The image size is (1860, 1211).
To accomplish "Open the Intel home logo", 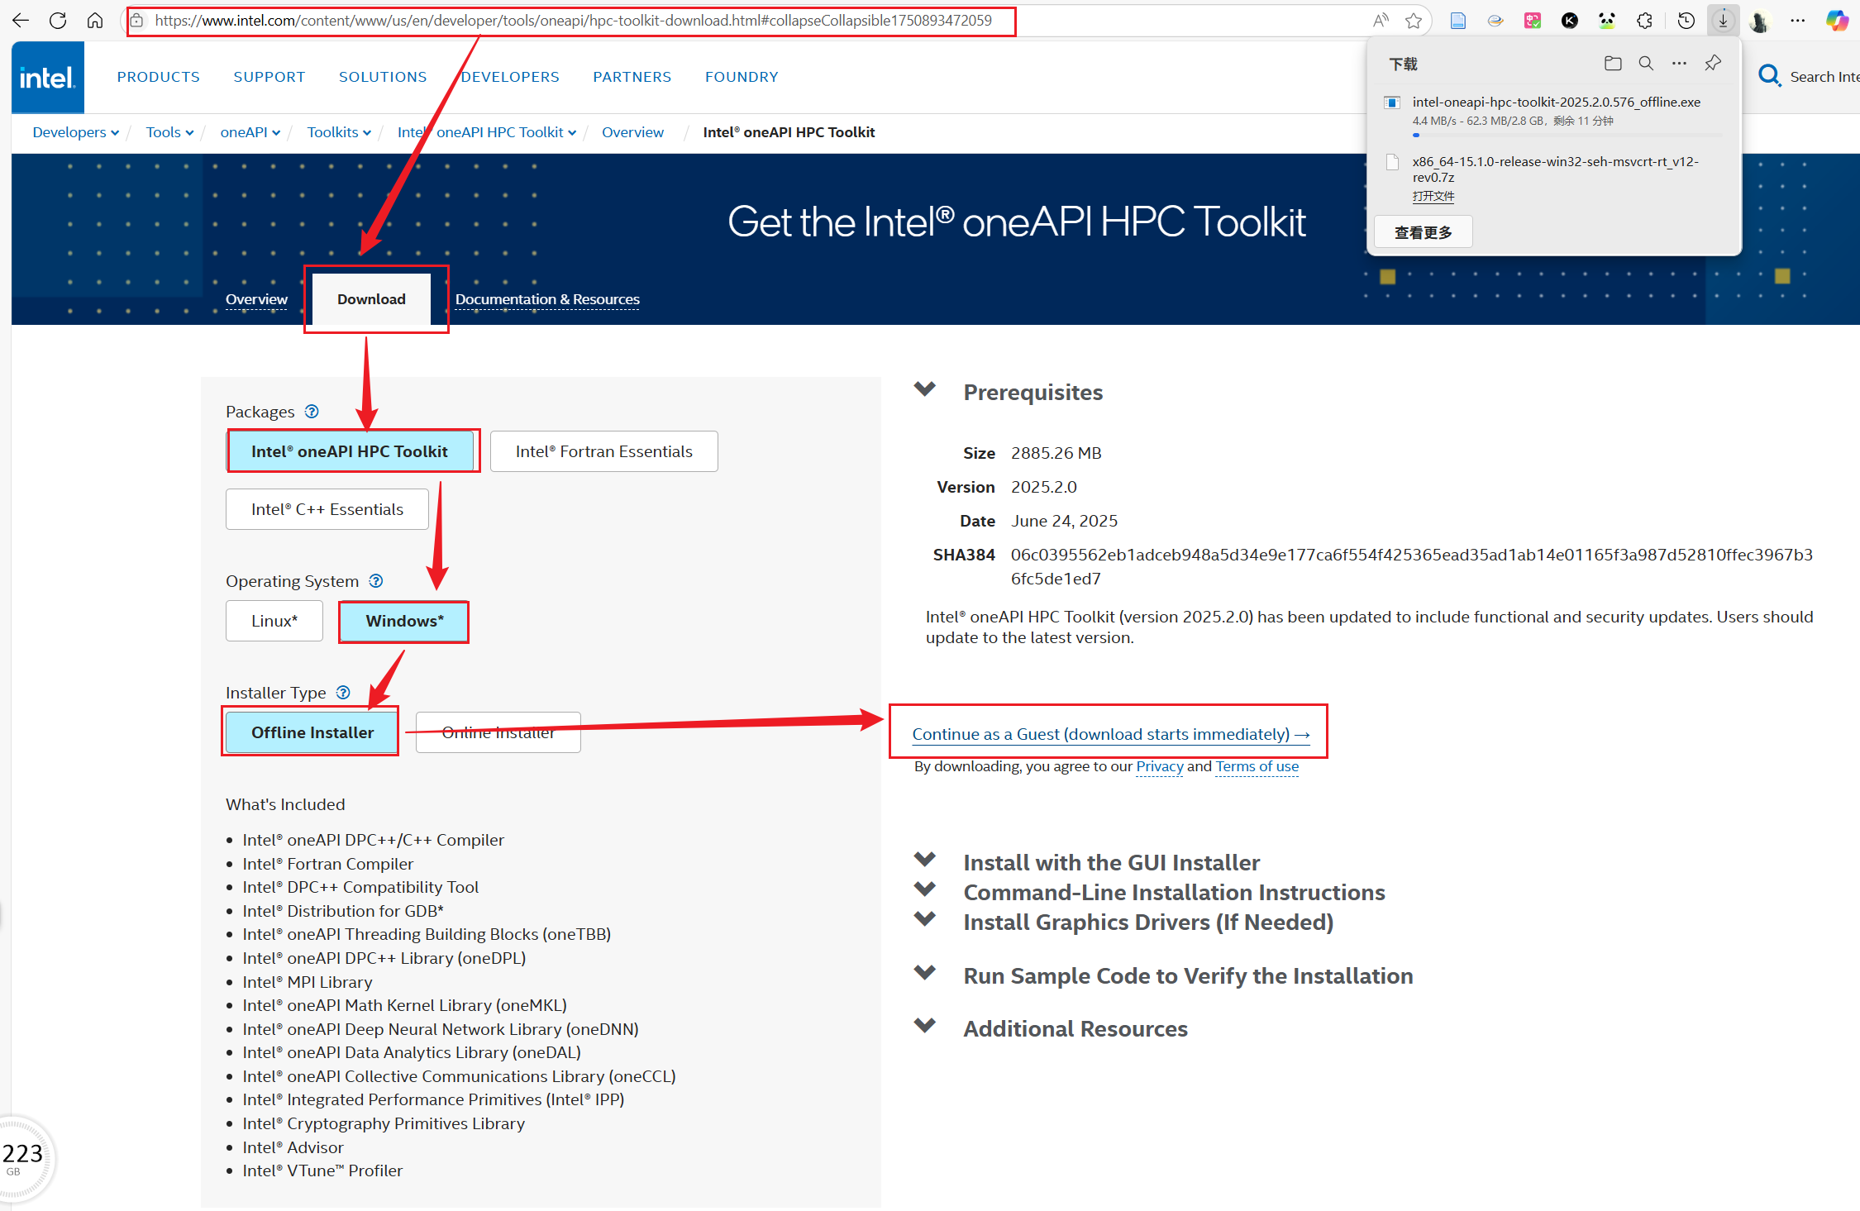I will pyautogui.click(x=47, y=77).
